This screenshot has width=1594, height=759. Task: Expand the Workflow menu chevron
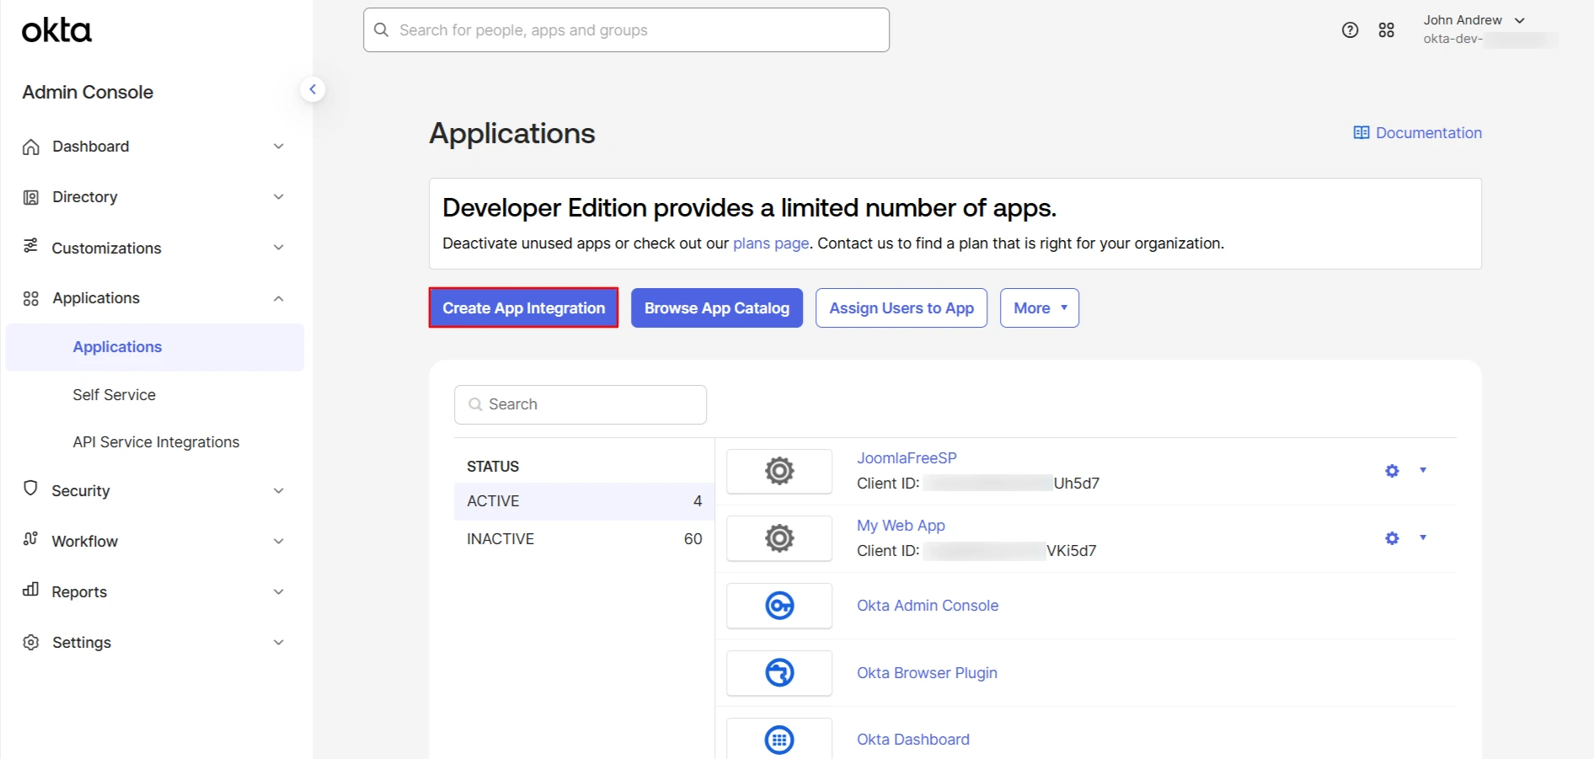pos(279,541)
